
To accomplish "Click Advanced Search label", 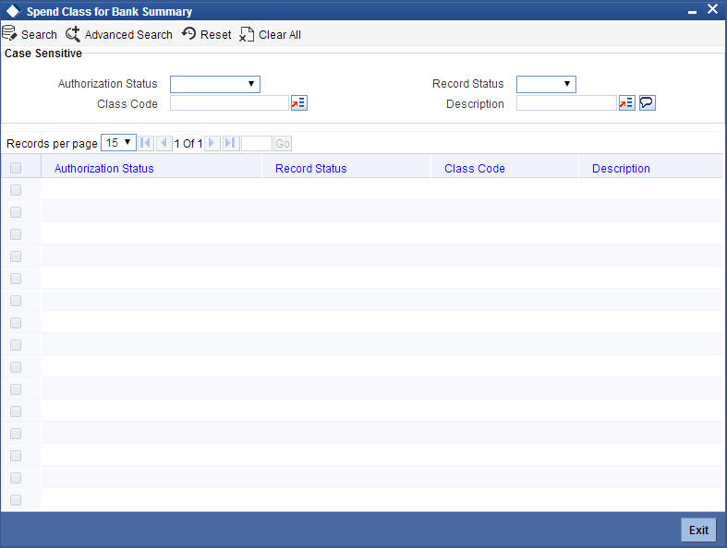I will click(128, 35).
